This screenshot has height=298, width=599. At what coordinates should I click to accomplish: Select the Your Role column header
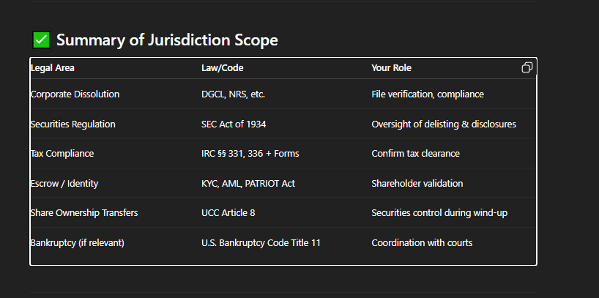click(391, 68)
